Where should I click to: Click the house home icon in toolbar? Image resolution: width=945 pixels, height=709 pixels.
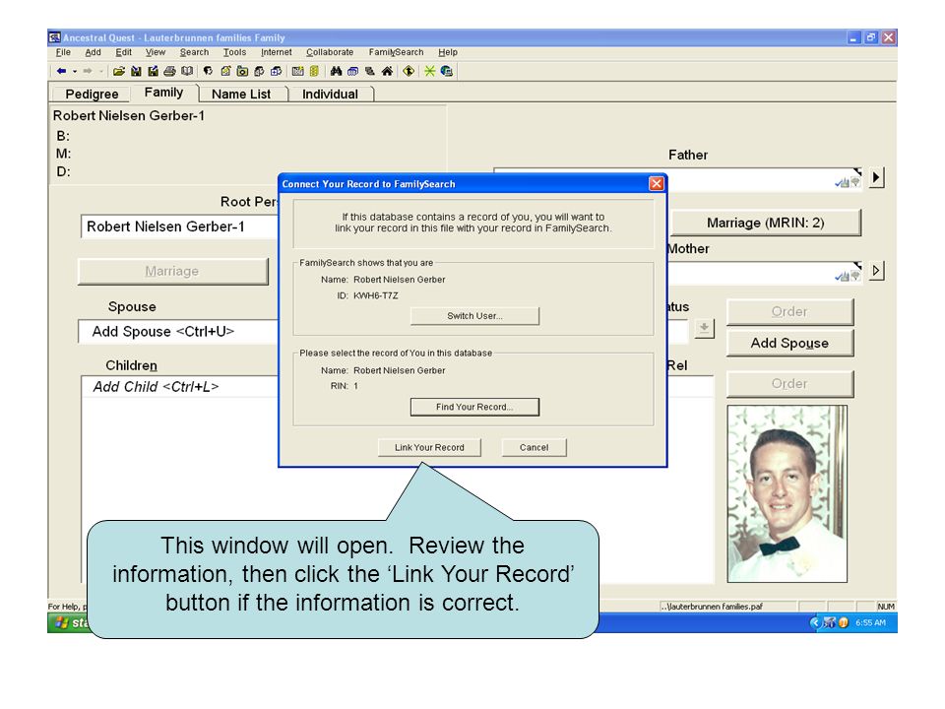click(387, 71)
